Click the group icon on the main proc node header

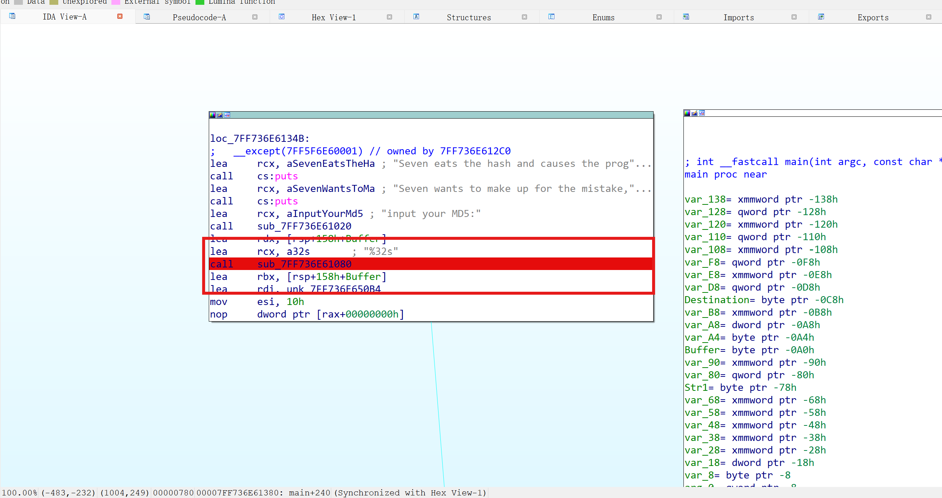coord(702,113)
